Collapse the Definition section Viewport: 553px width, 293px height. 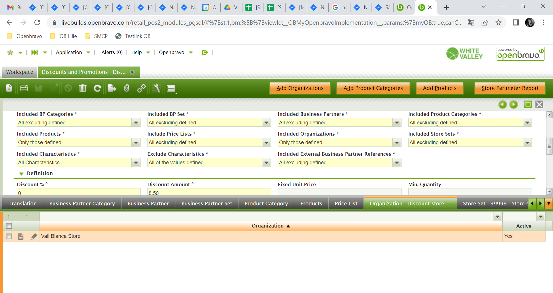pyautogui.click(x=21, y=174)
